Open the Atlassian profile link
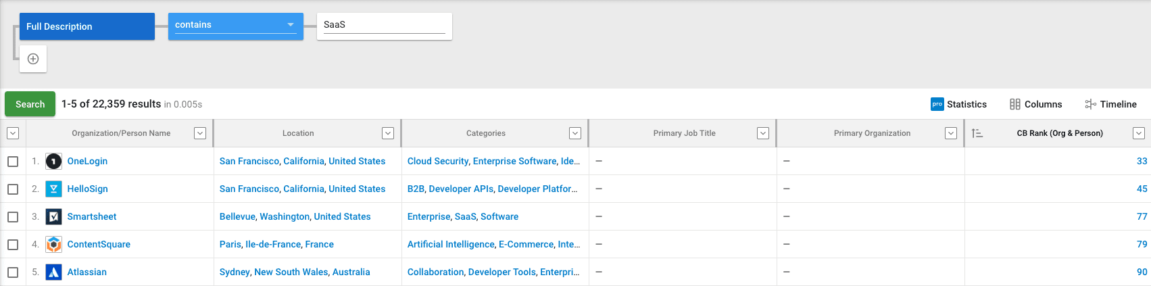Image resolution: width=1151 pixels, height=286 pixels. (87, 272)
